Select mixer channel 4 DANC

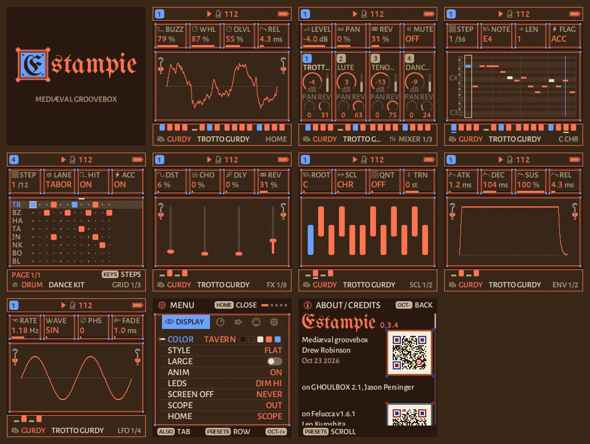(419, 86)
